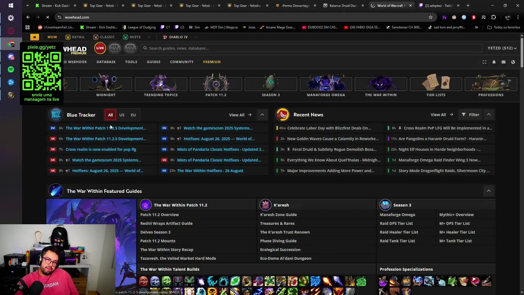Open M+ Healer Tier List link

(457, 232)
